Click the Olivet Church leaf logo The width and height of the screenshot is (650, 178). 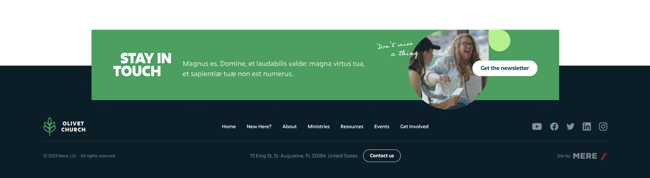tap(49, 127)
